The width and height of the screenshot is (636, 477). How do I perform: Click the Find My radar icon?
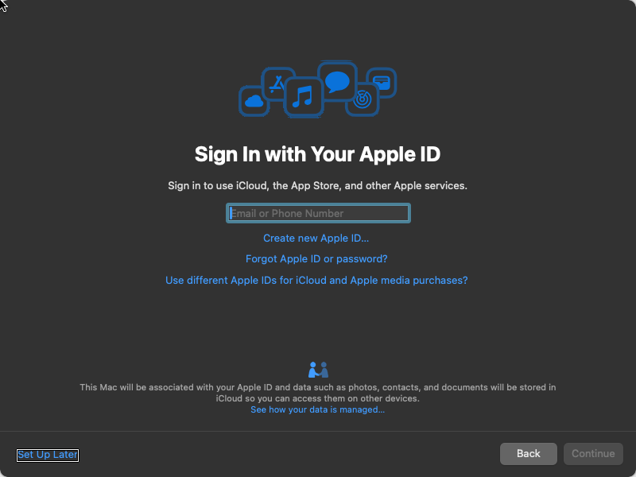[362, 99]
